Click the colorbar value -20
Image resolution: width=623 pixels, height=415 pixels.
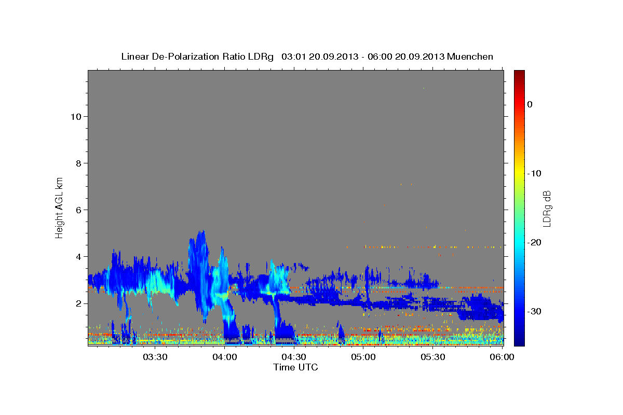535,242
